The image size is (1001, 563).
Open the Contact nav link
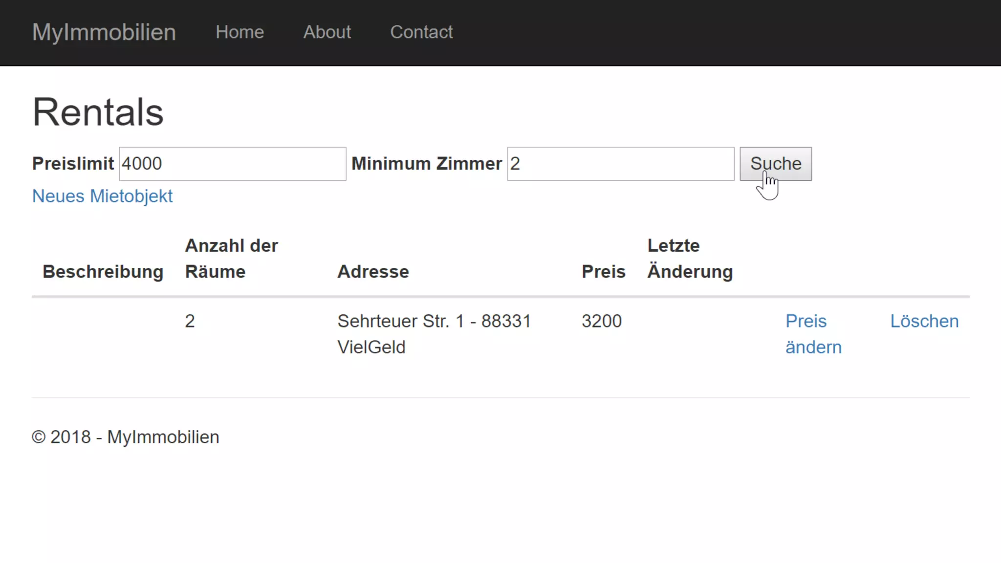coord(421,32)
